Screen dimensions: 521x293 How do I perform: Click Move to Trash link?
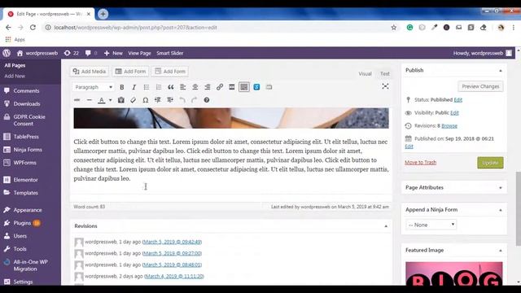point(420,163)
